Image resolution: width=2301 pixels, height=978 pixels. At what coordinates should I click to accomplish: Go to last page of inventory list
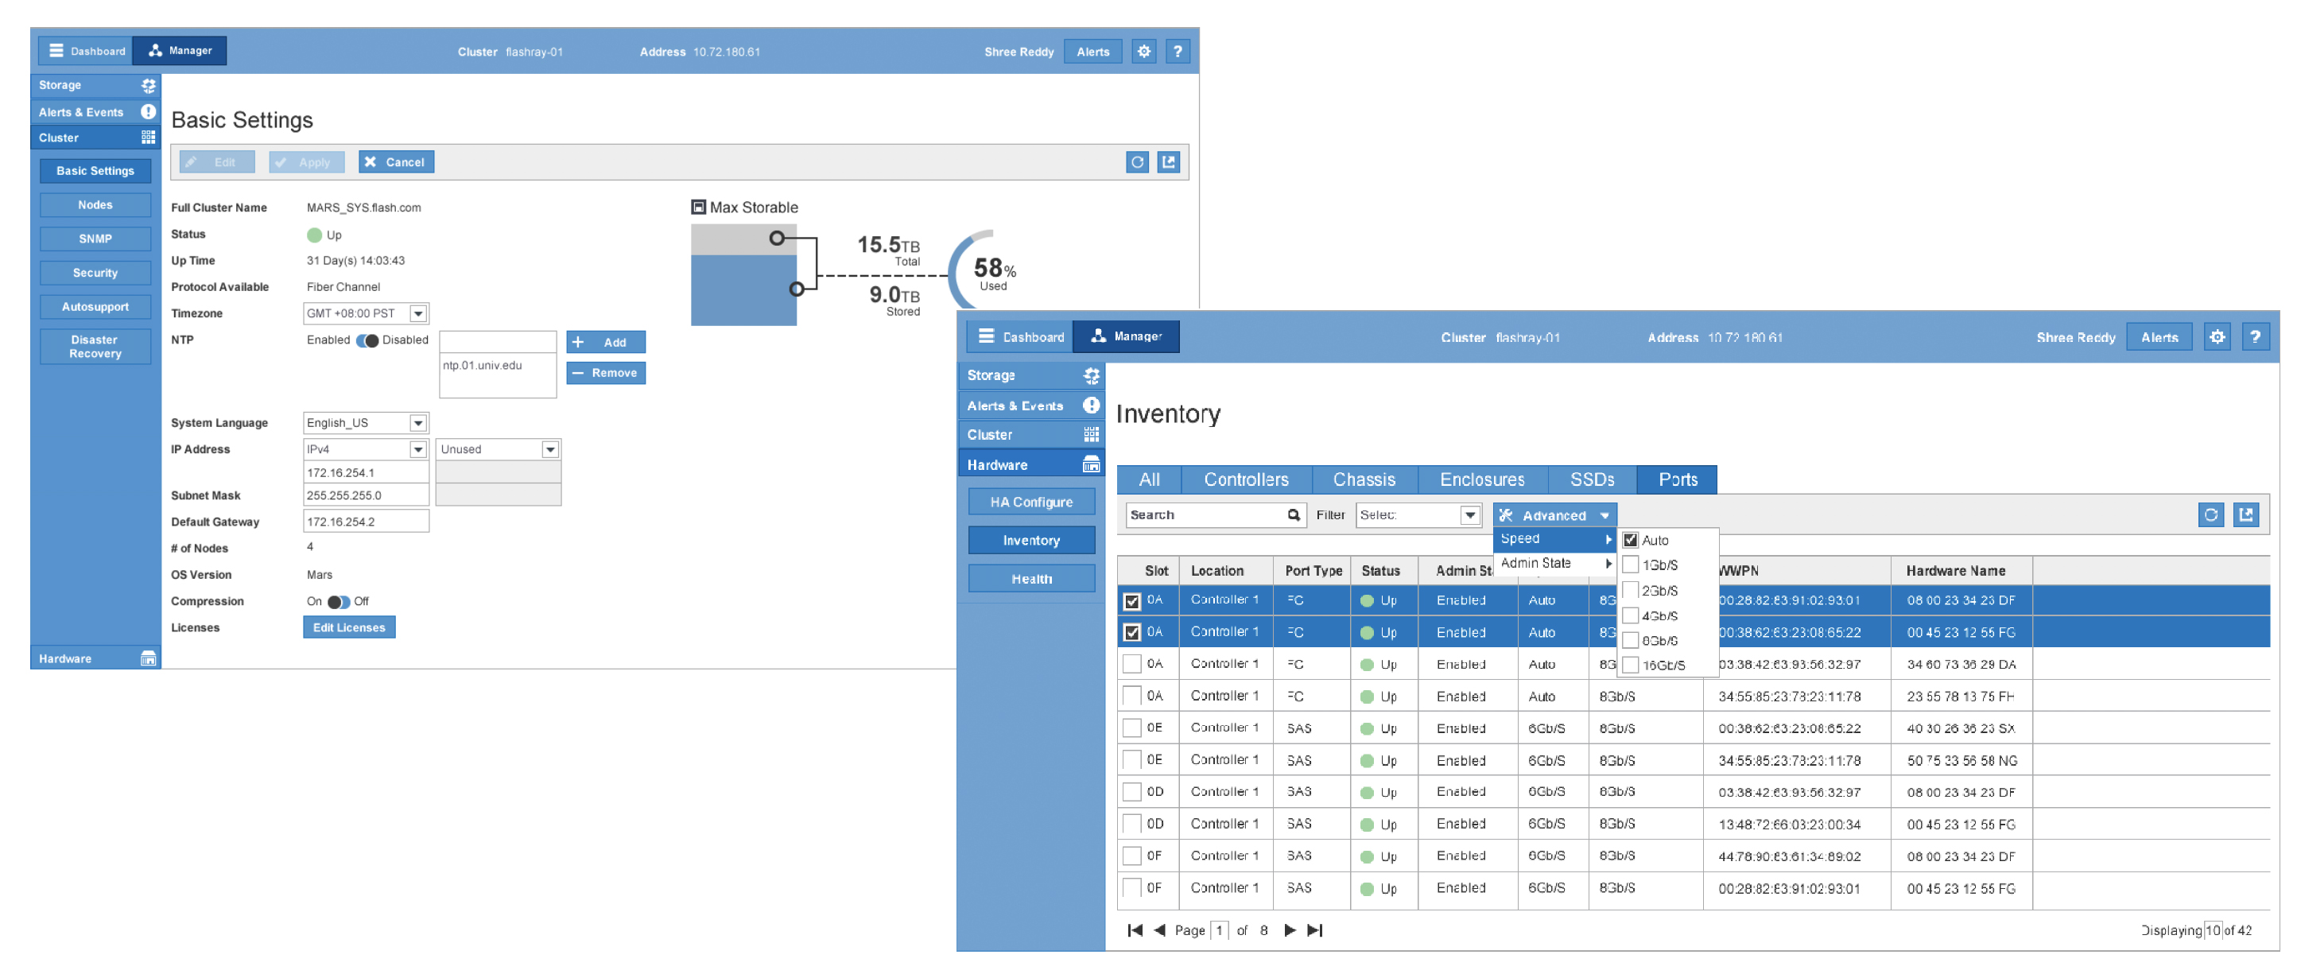[1315, 929]
